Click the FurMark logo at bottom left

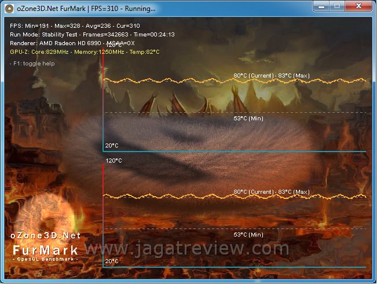[46, 250]
